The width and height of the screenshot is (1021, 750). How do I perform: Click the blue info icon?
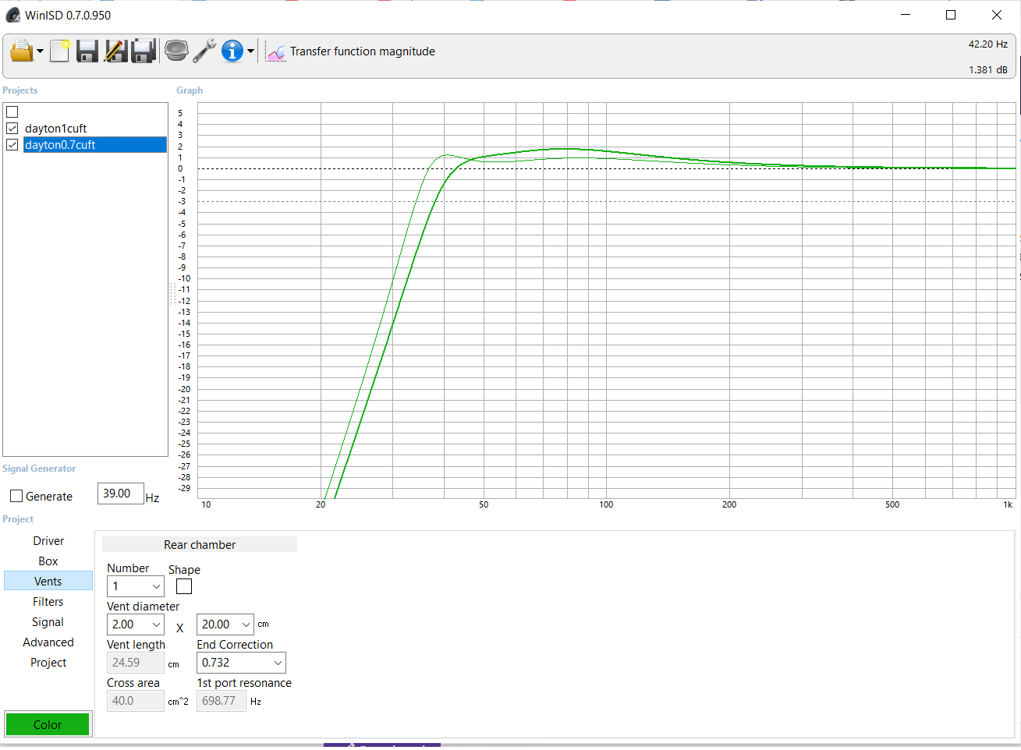tap(232, 51)
